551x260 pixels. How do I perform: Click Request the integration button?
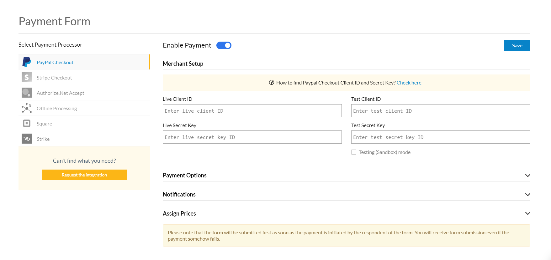click(84, 175)
